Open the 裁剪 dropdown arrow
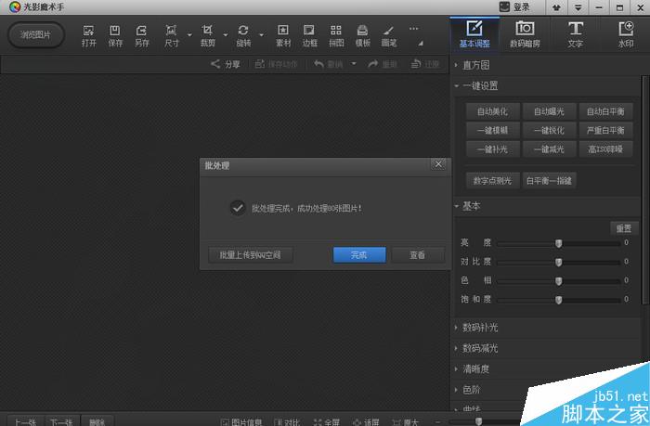650x426 pixels. tap(226, 35)
